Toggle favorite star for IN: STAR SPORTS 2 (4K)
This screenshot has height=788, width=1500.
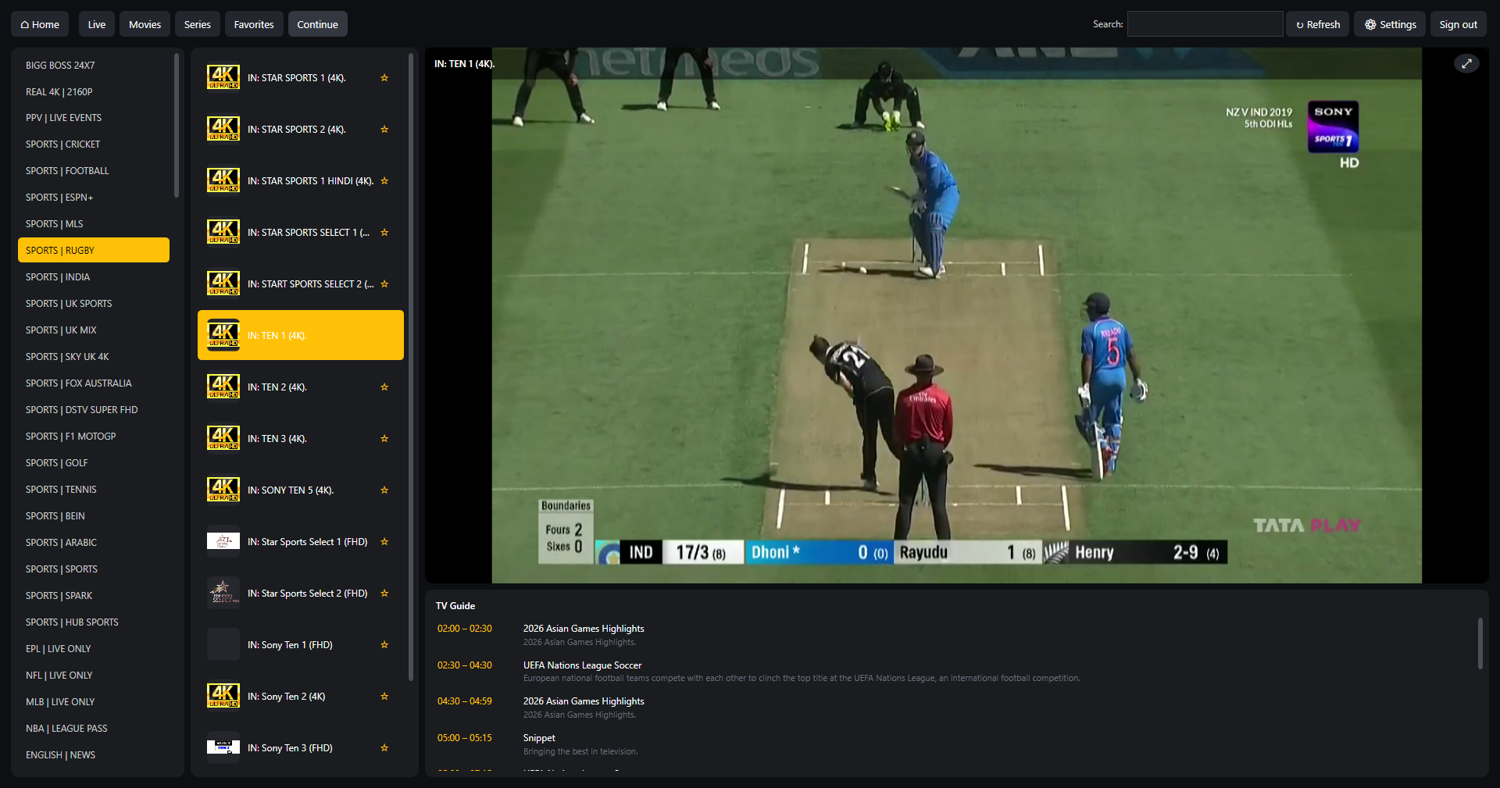(x=384, y=130)
